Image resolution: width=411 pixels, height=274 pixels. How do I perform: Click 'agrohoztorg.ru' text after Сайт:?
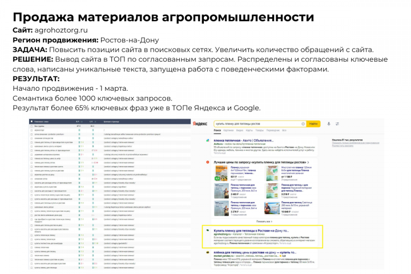coord(61,30)
